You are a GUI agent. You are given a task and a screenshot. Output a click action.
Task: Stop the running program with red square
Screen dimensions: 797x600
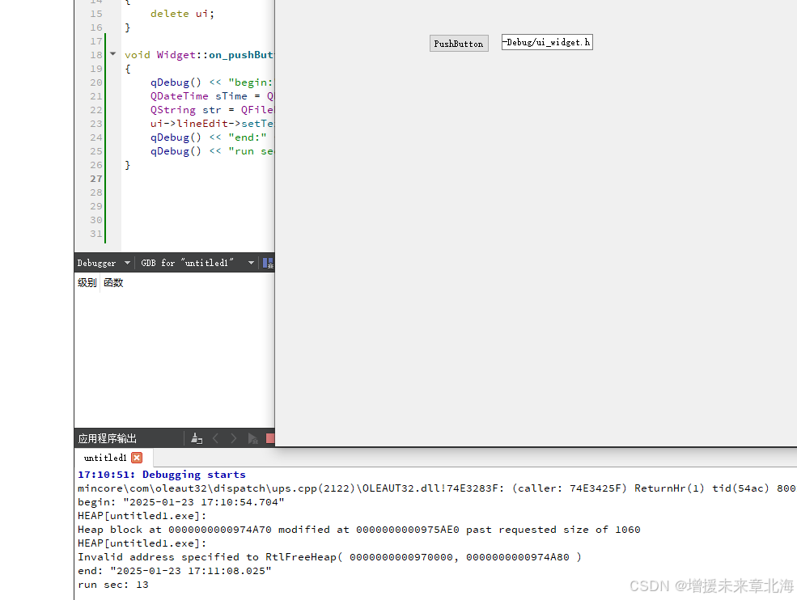click(270, 438)
